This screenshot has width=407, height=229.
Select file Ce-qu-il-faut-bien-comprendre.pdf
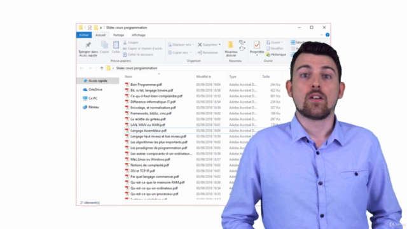coord(156,96)
